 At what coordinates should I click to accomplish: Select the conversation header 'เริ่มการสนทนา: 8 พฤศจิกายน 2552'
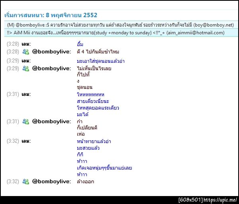tap(51, 15)
